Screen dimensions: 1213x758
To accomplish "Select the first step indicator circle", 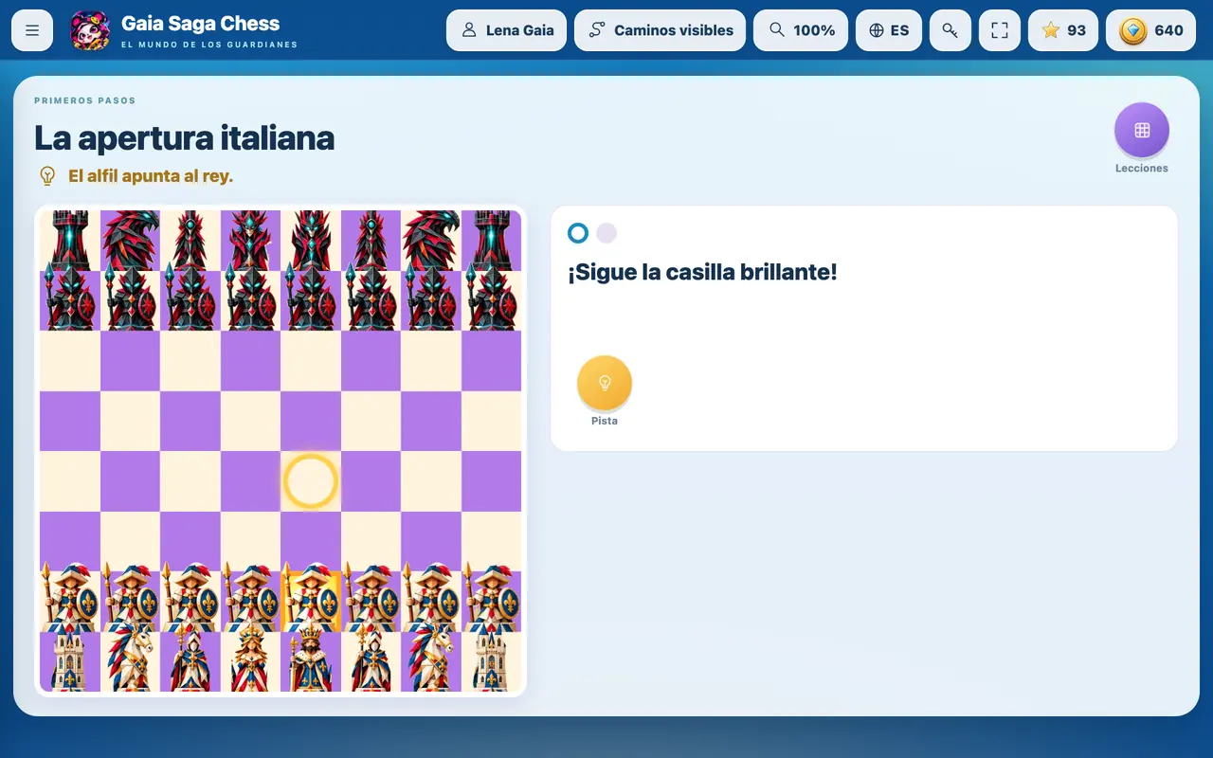I will click(x=578, y=233).
